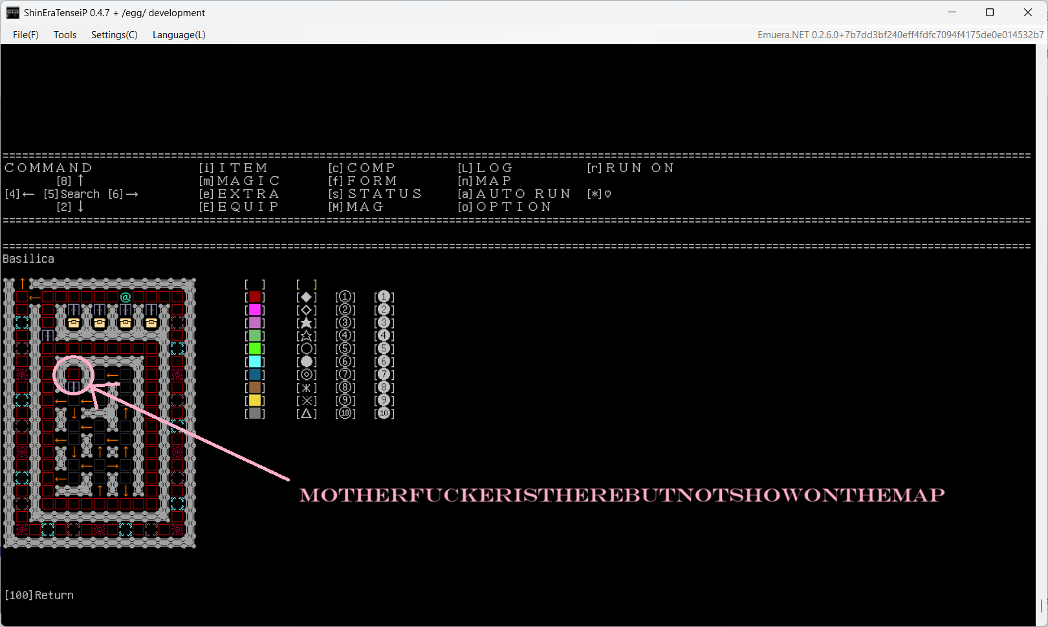Move down with the [2] arrow command
1048x627 pixels.
(71, 206)
